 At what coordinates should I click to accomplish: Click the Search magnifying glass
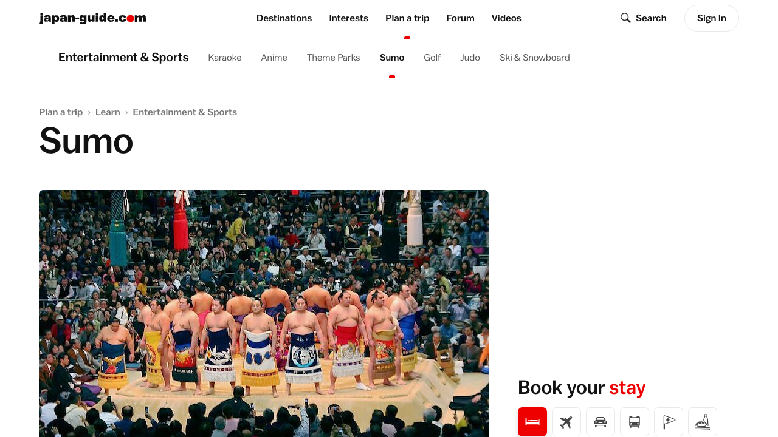click(x=625, y=18)
